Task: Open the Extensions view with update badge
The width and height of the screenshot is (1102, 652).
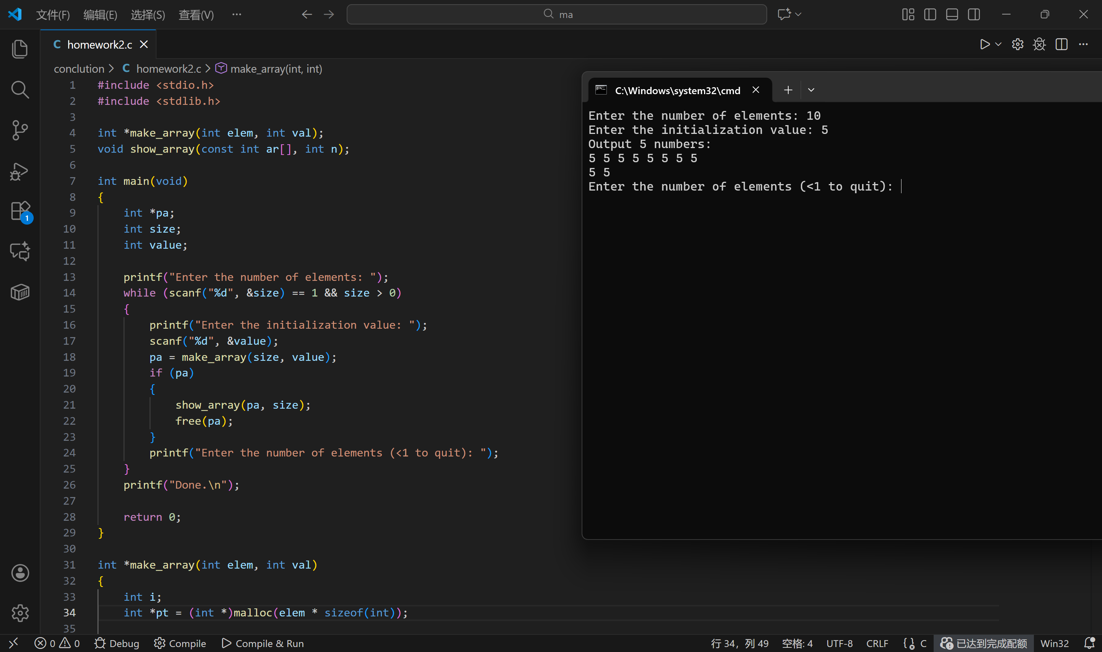Action: coord(20,211)
